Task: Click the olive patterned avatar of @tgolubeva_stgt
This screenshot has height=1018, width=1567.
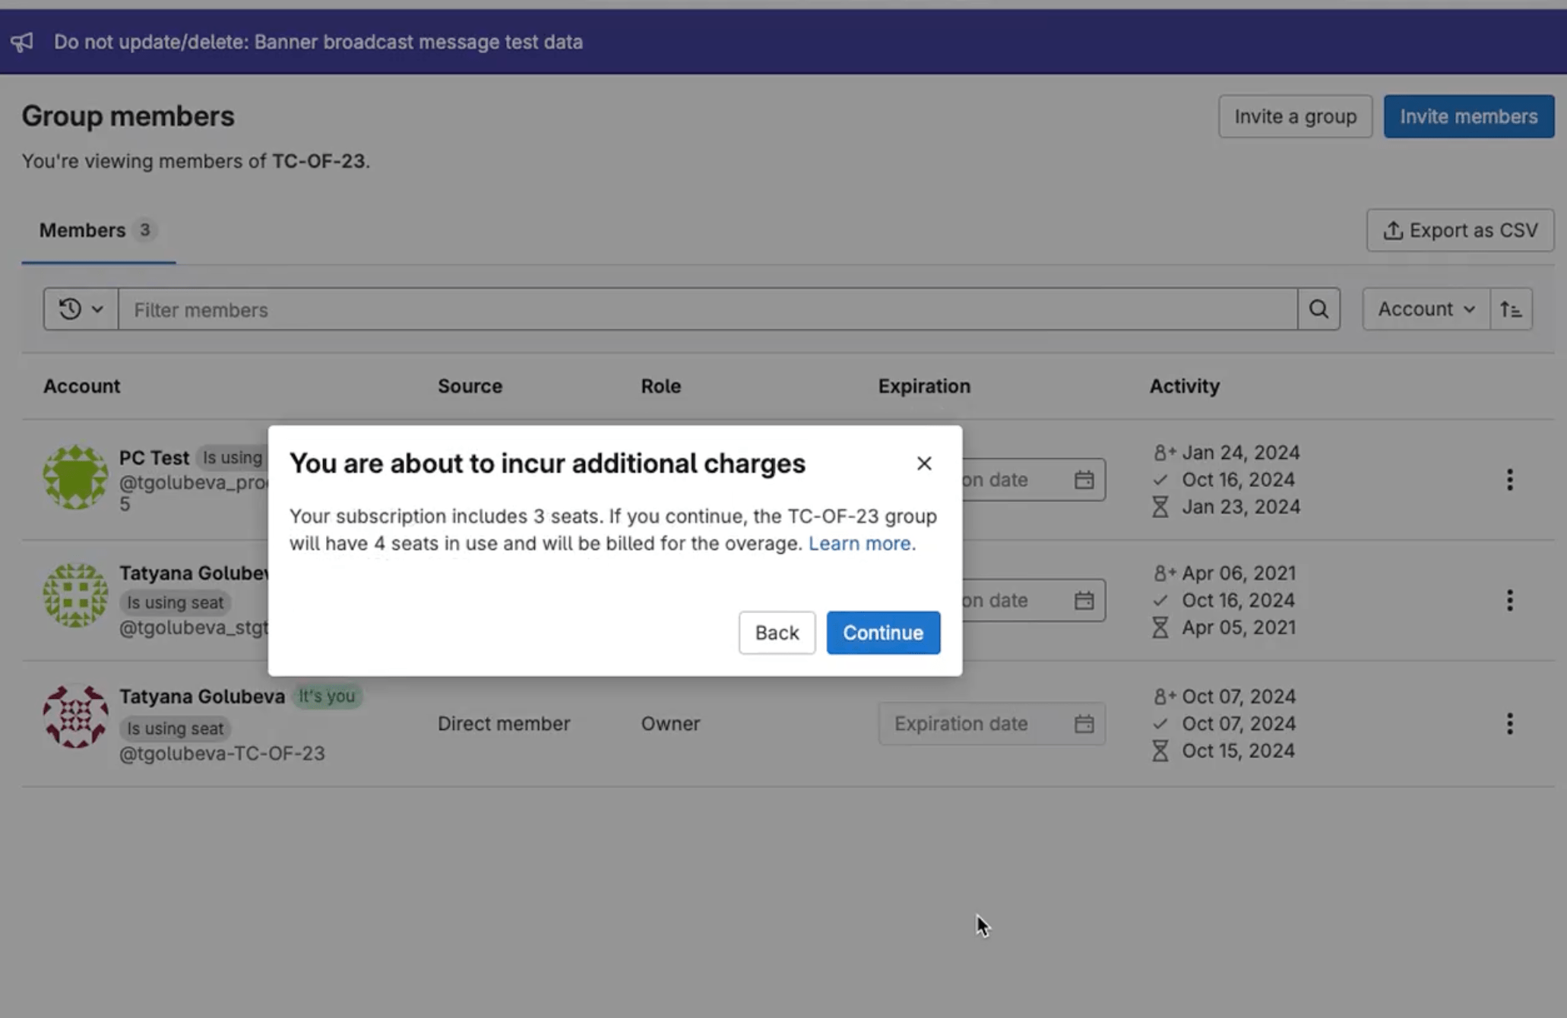Action: (75, 595)
